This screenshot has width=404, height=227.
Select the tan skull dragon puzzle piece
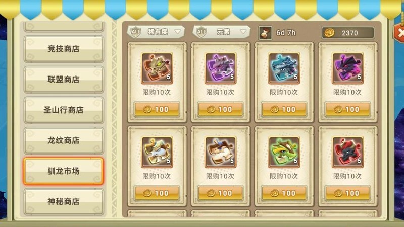[157, 68]
